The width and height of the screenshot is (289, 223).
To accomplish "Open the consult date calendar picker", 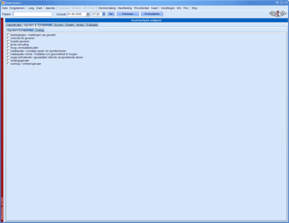I will [x=87, y=14].
